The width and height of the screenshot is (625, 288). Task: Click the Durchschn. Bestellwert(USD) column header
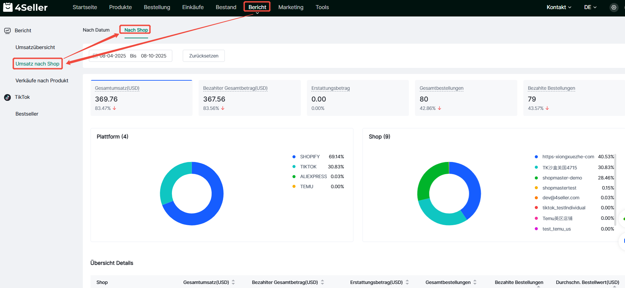tap(588, 282)
